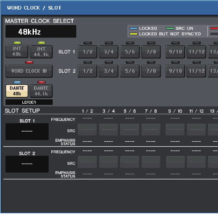Toggle SLOT 1 SRC for channels 5/6
This screenshot has height=214, width=218.
point(130,130)
